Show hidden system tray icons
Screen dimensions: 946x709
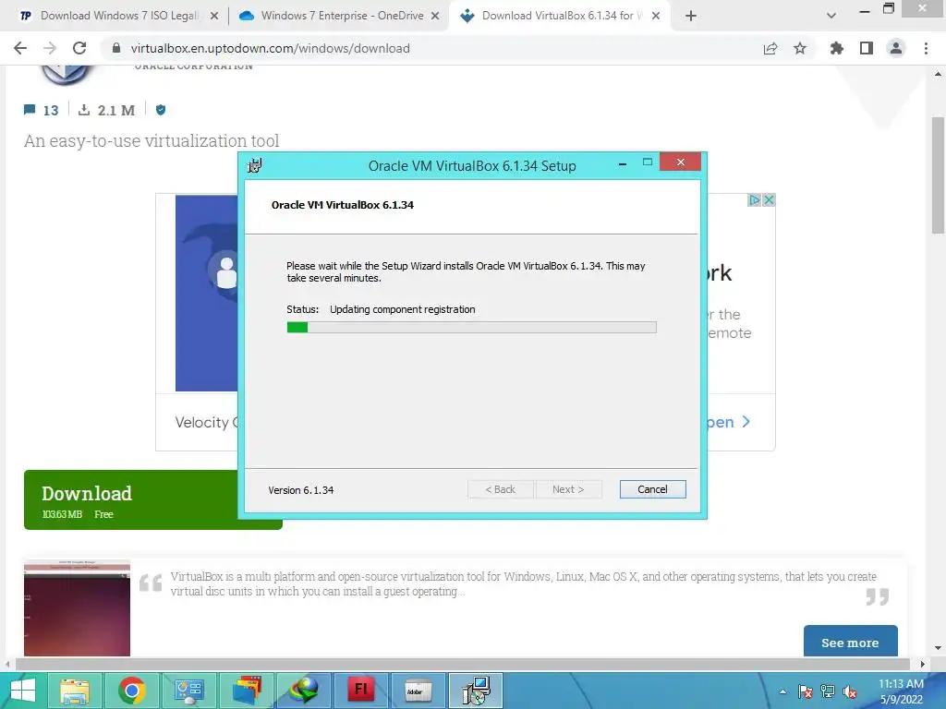782,691
